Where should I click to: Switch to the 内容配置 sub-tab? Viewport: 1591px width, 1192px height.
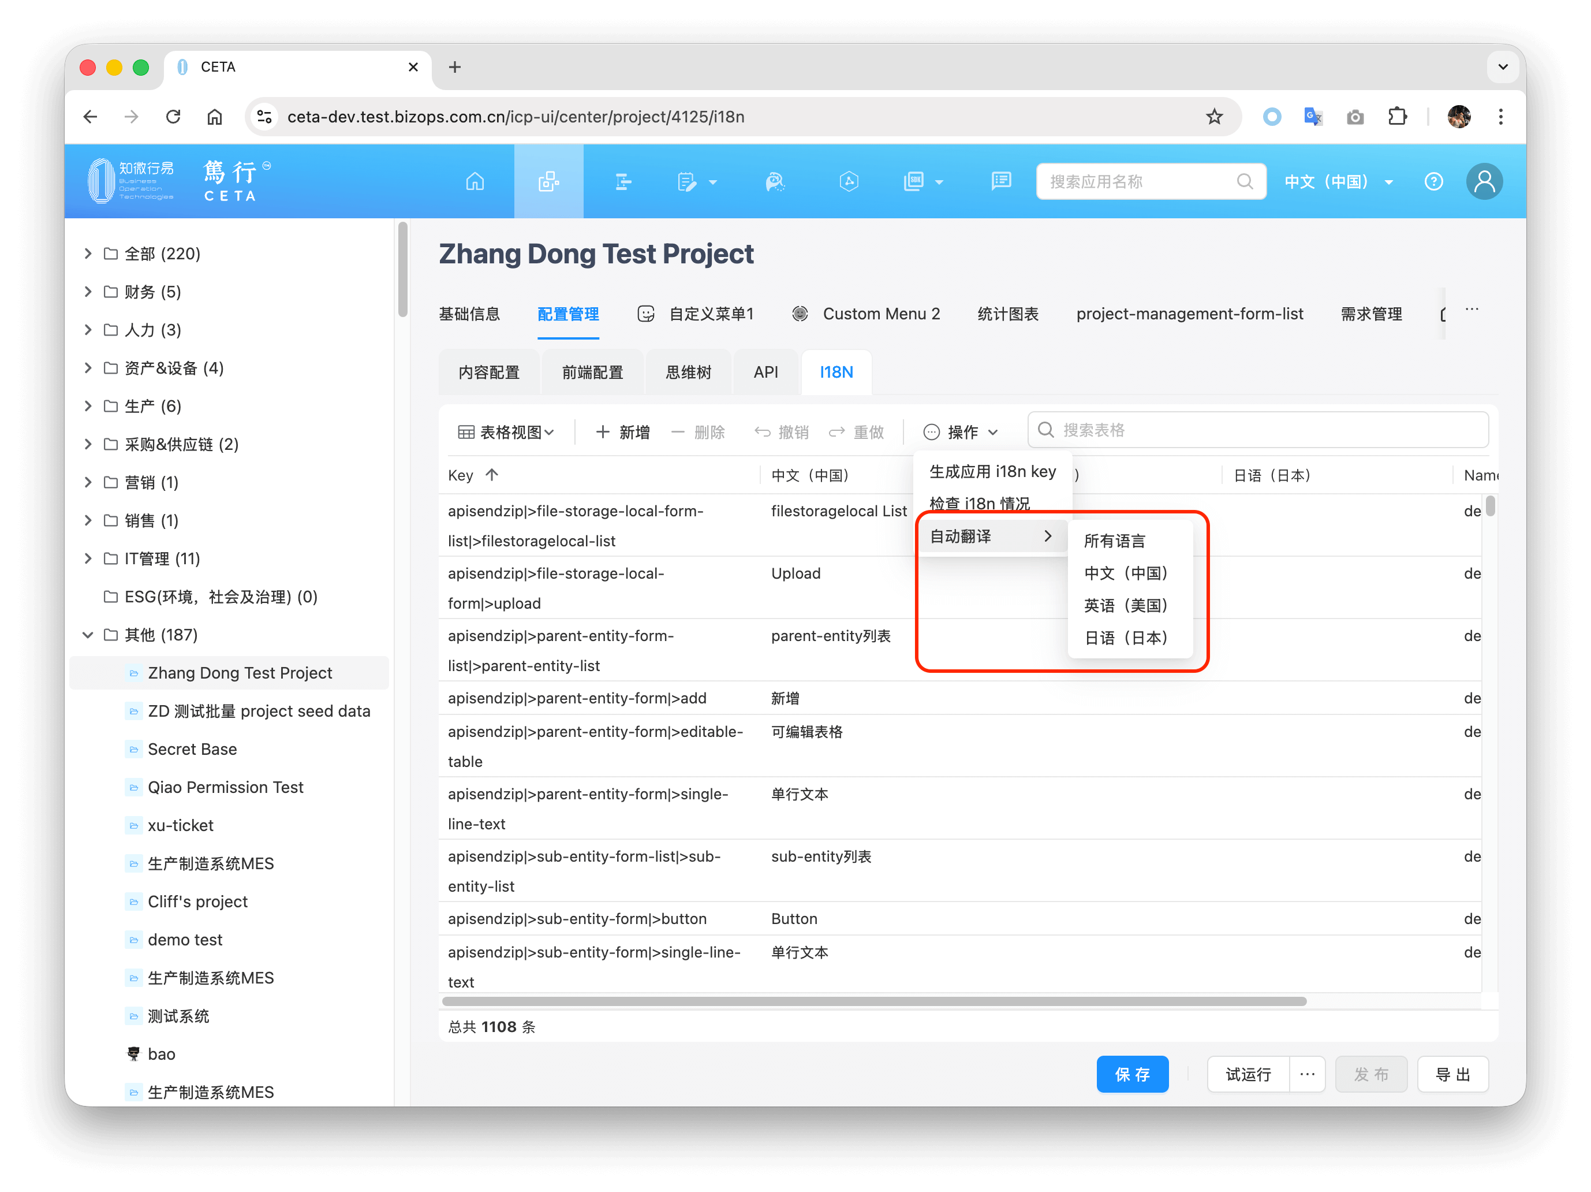(x=489, y=372)
